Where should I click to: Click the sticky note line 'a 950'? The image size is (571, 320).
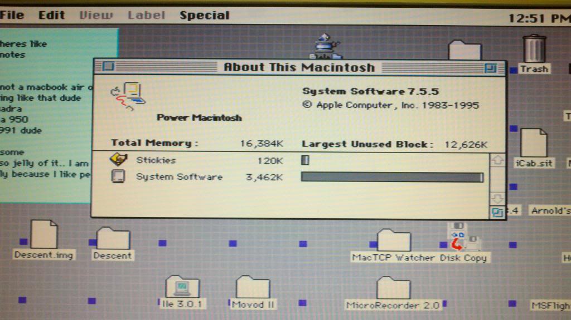[x=14, y=119]
